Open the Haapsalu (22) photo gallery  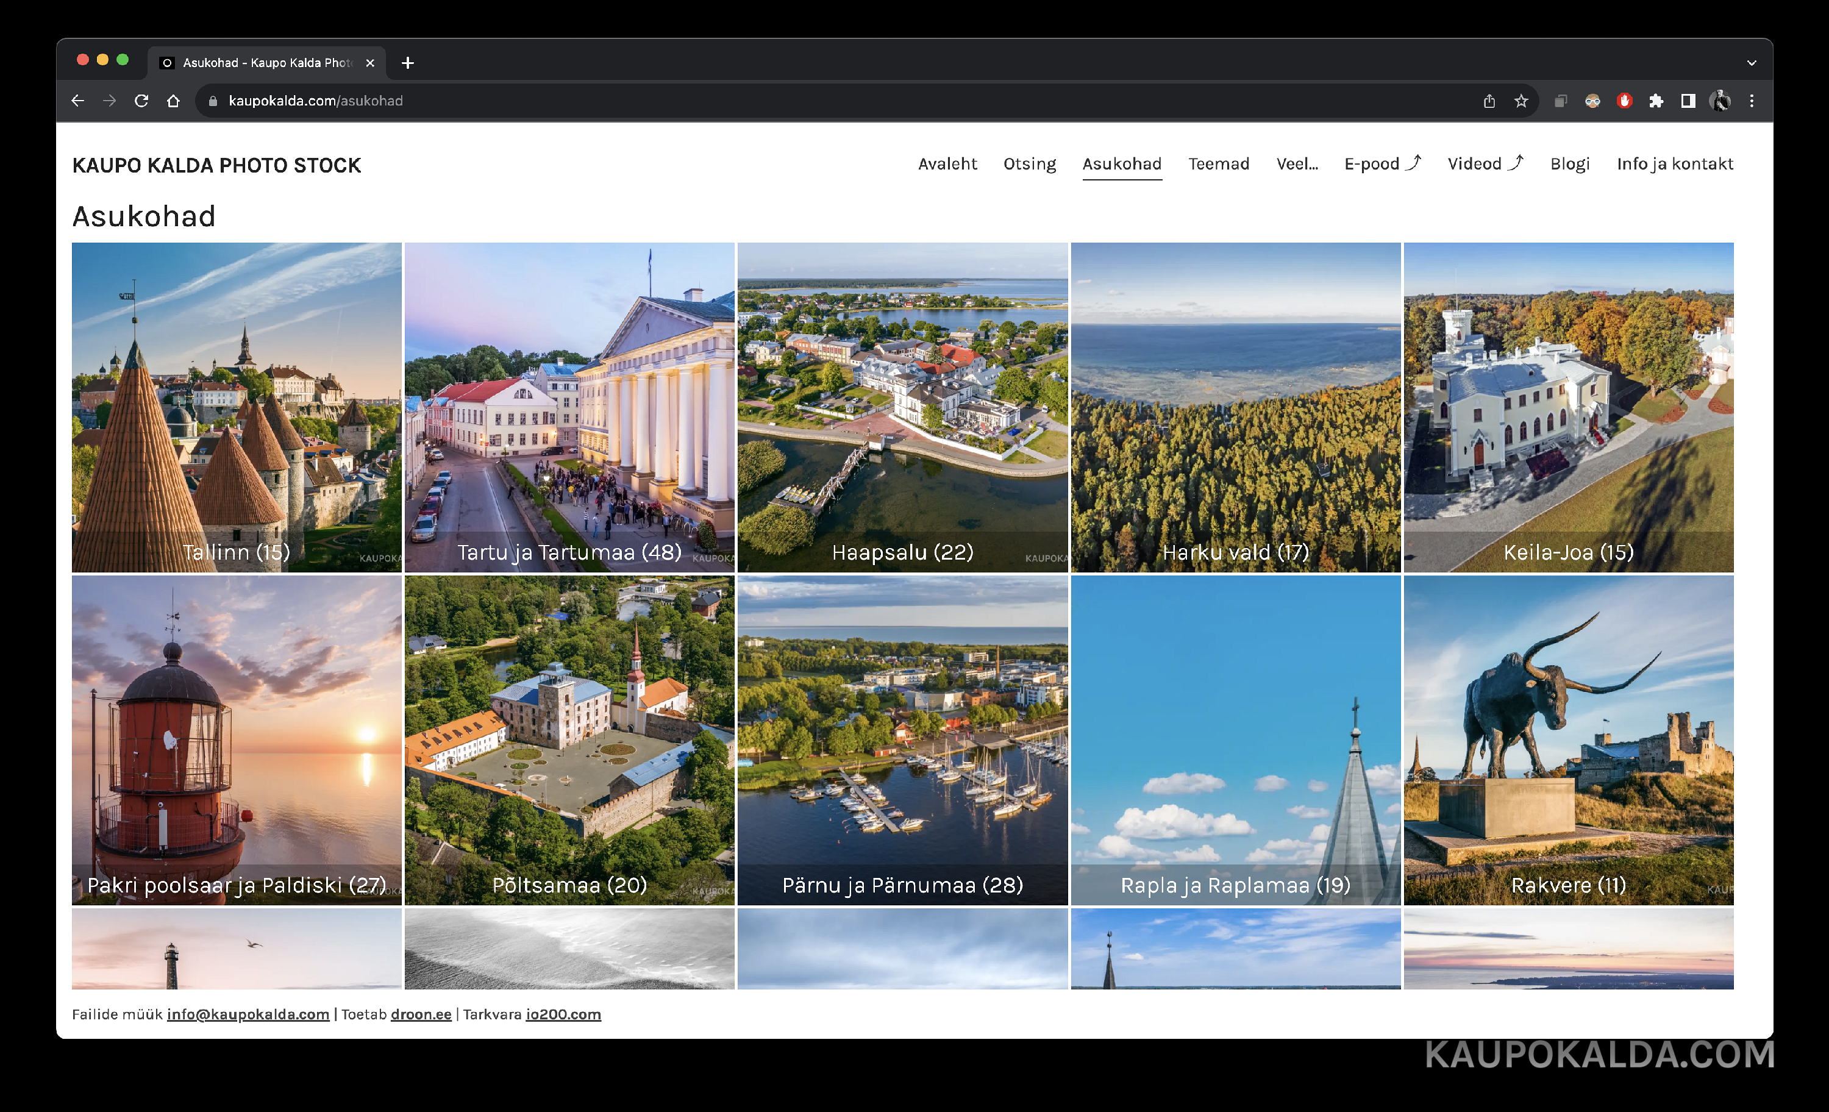[x=902, y=407]
